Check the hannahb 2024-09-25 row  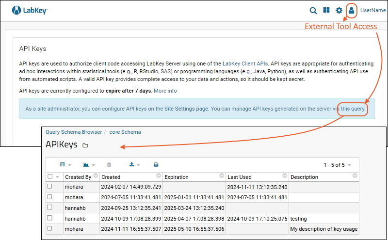point(49,207)
